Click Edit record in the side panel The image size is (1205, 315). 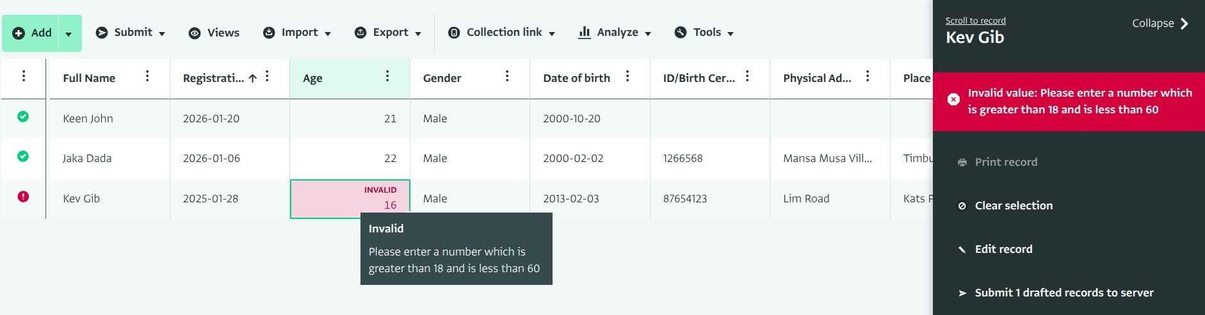(995, 249)
